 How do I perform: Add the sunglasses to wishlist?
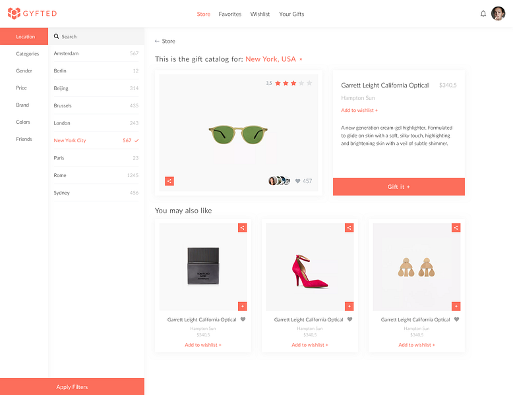click(x=359, y=110)
